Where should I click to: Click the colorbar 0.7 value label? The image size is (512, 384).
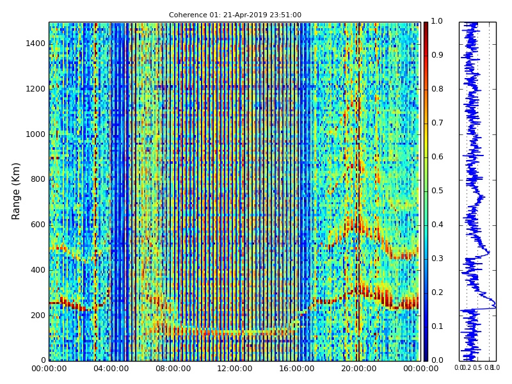click(437, 123)
